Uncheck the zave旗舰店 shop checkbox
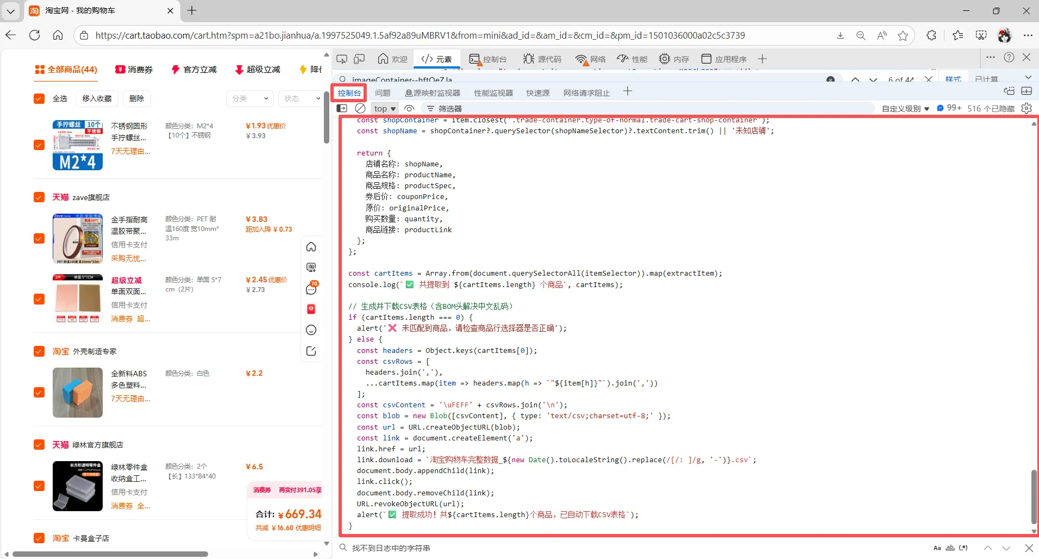Viewport: 1039px width, 559px height. click(39, 197)
